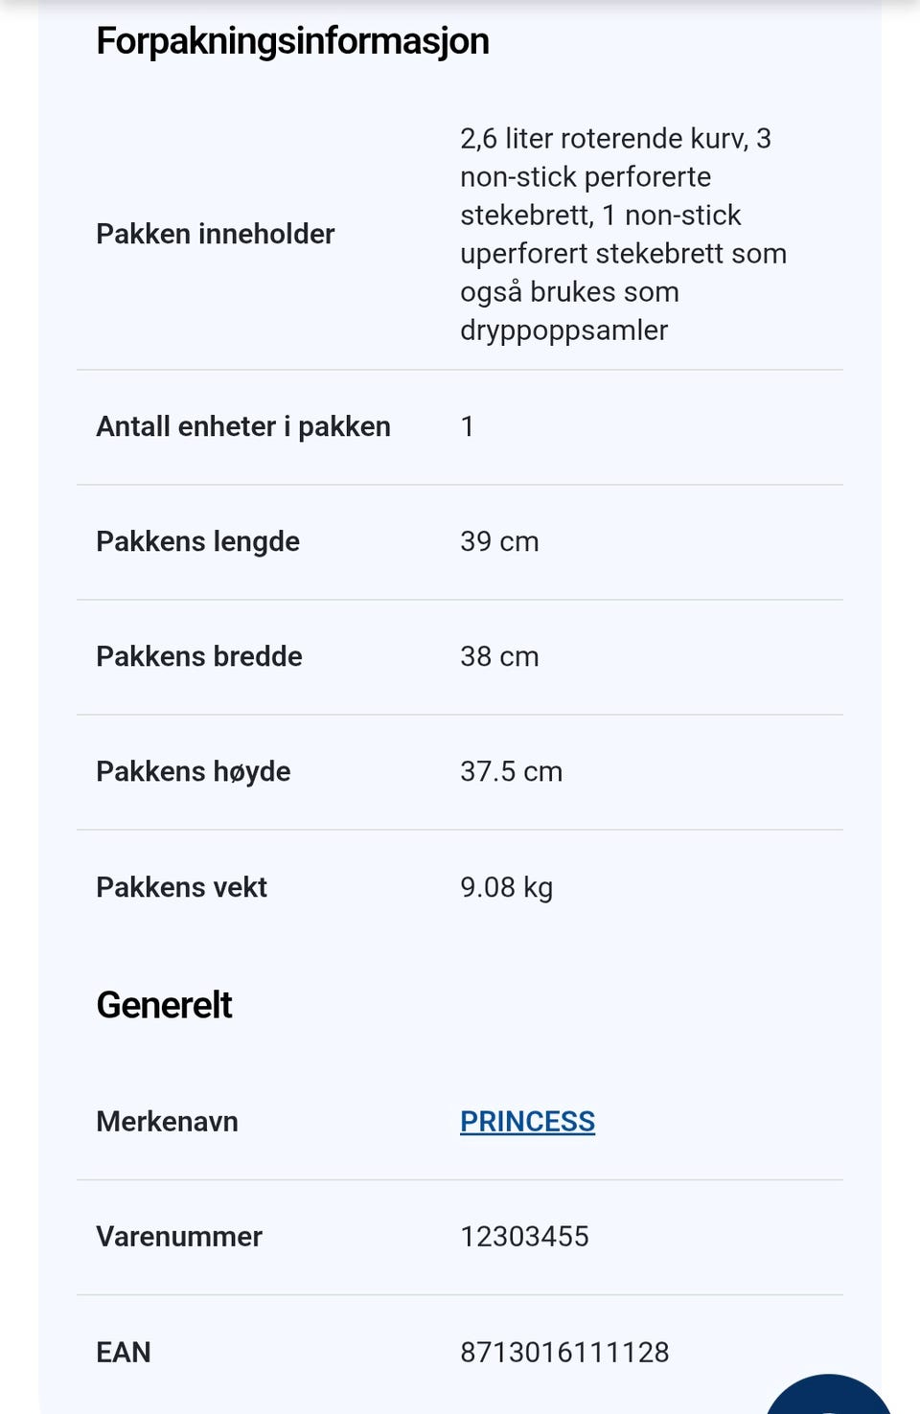
Task: Click the Merkenavn label
Action: coord(168,1121)
